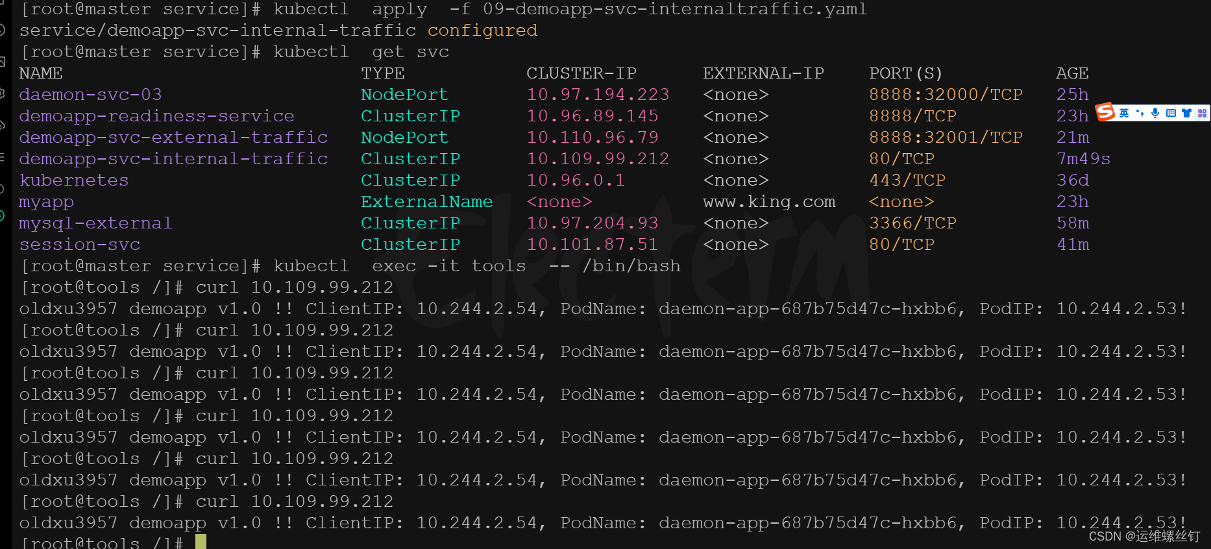Click the kubectl exec -it tools command

350,266
